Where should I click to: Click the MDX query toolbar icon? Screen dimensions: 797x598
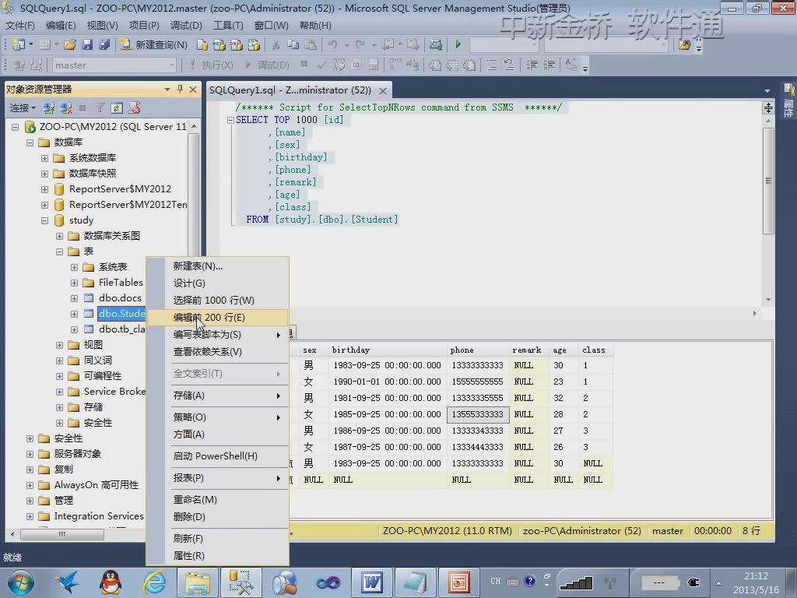coord(219,44)
